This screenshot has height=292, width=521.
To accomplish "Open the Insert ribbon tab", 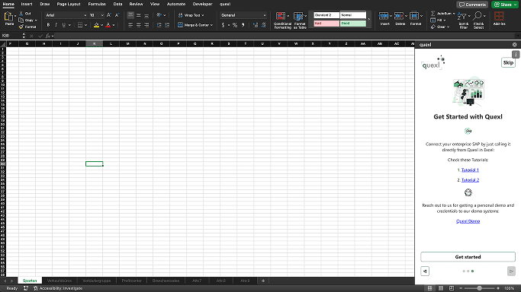I will pos(27,4).
